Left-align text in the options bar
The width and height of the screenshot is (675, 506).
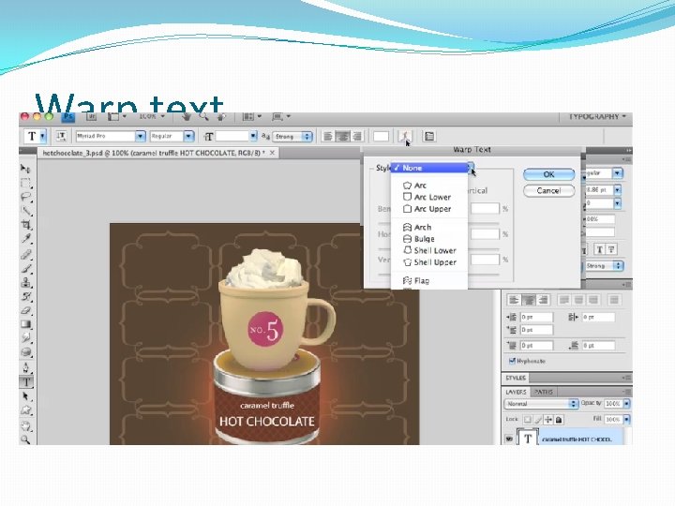(328, 137)
